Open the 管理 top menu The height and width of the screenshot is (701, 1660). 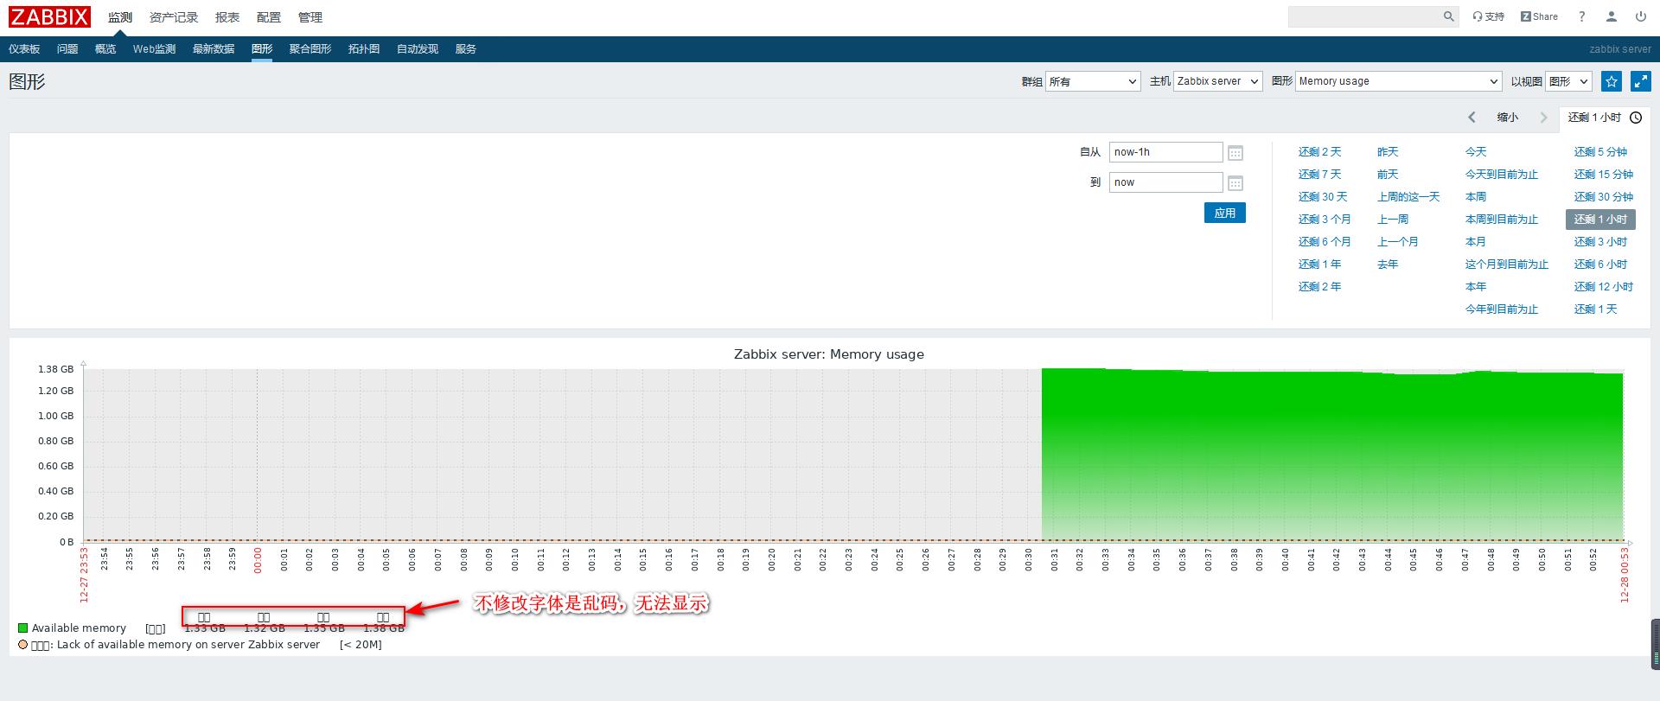310,17
